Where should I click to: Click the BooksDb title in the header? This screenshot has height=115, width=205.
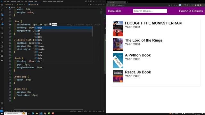[x=115, y=11]
